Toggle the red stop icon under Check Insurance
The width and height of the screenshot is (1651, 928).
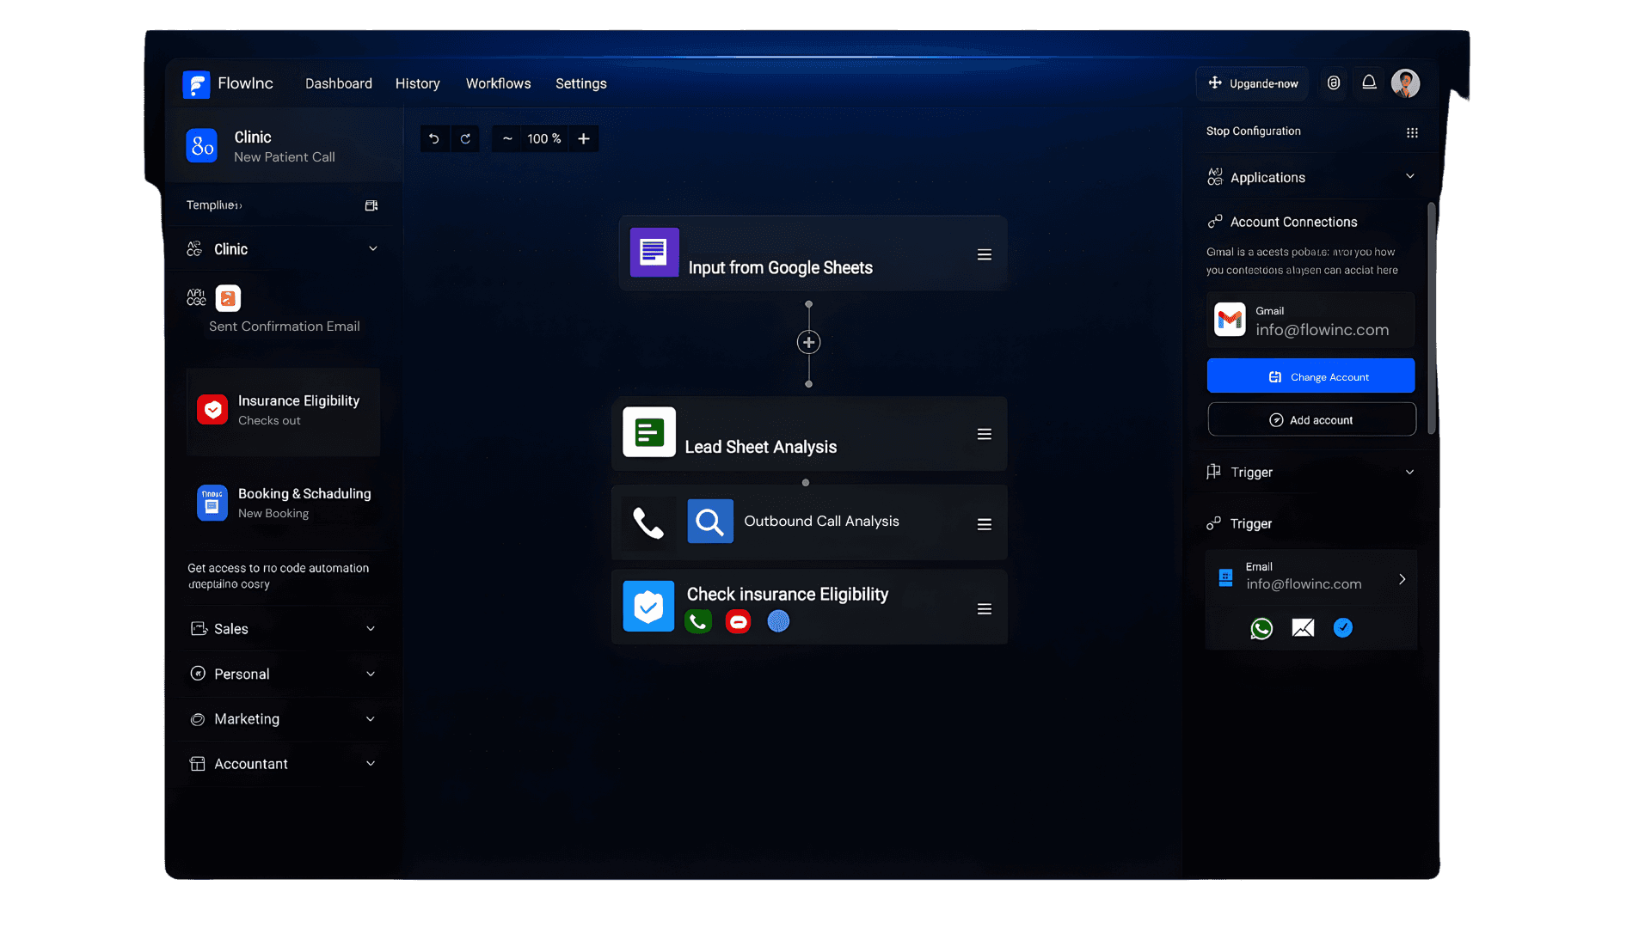click(738, 621)
